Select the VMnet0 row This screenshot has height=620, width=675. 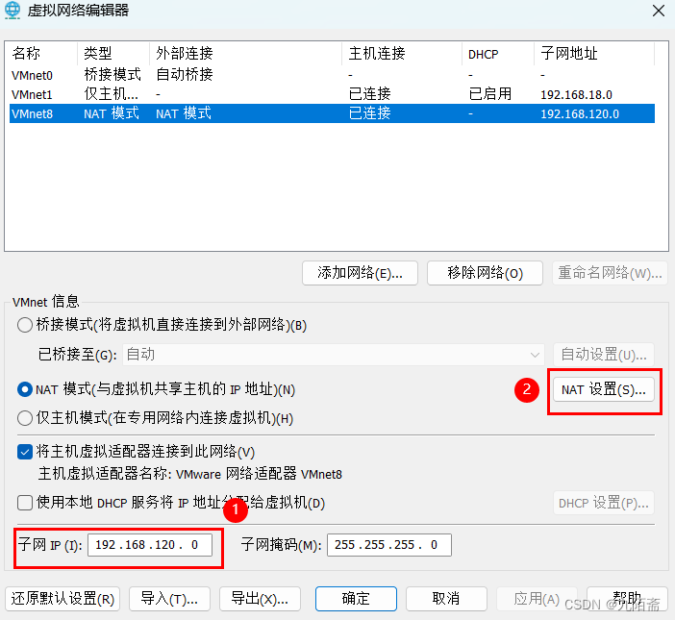click(332, 75)
